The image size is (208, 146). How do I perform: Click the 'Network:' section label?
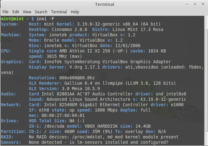11,105
